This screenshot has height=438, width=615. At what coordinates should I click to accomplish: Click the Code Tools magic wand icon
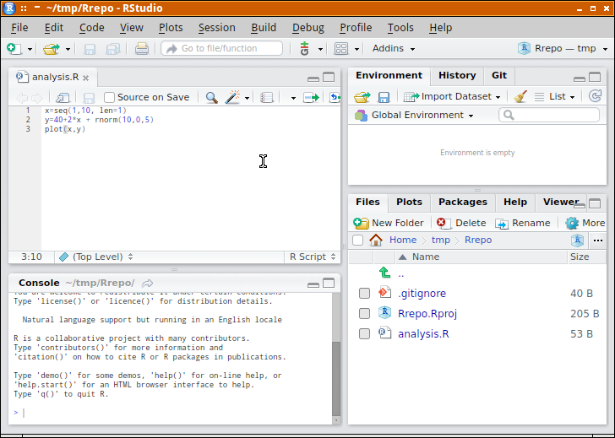click(x=232, y=97)
